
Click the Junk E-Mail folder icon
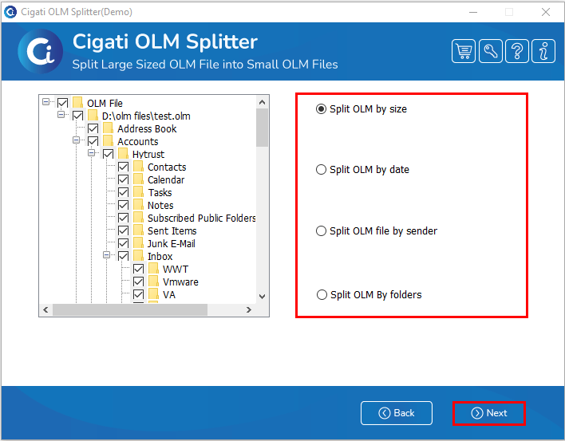click(x=138, y=243)
